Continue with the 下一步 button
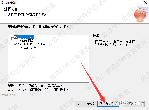 (x=108, y=104)
